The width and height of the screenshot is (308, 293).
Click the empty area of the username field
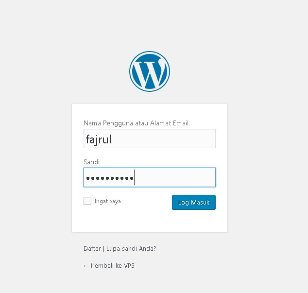point(163,138)
